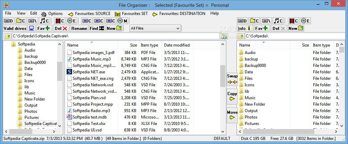Click the Rename button
Screen dimensions: 348x144
(x=79, y=28)
